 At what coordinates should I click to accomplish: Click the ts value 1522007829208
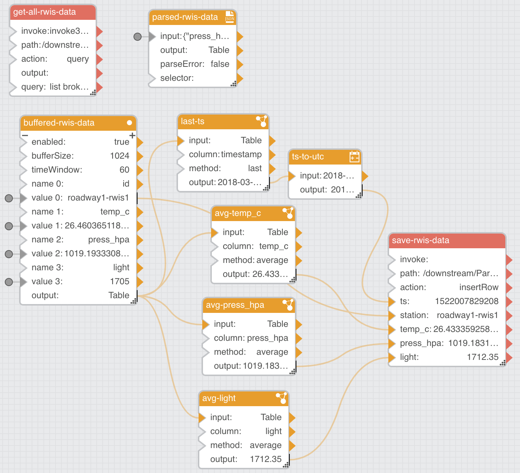click(x=467, y=301)
